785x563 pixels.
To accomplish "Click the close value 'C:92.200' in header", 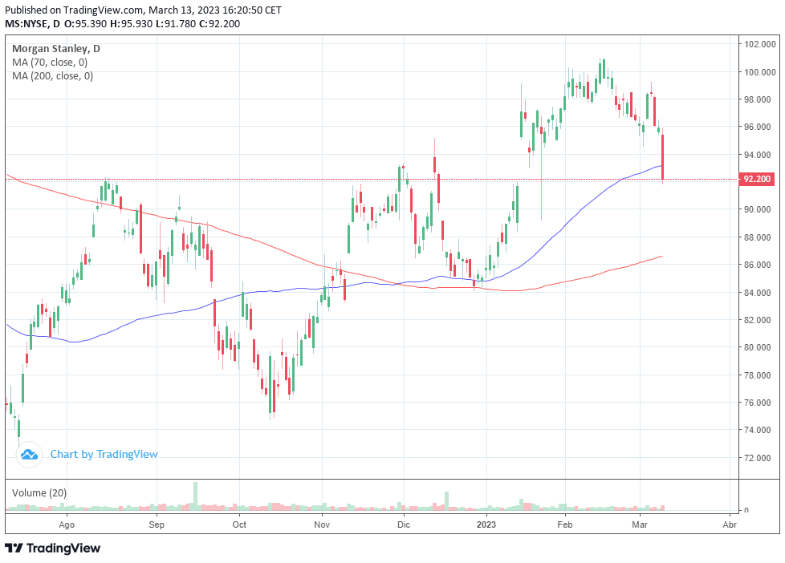I will 219,24.
